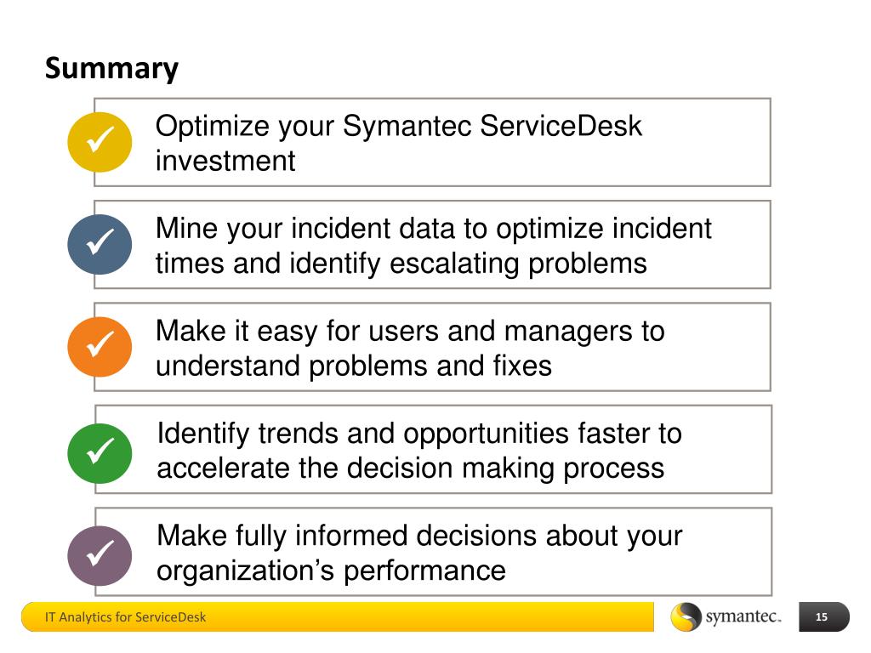
Task: Click the yellow checkmark circle icon
Action: point(100,142)
